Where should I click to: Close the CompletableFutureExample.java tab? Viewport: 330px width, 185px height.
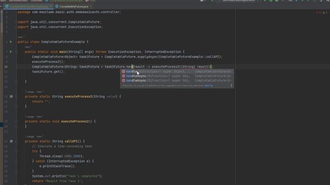point(51,7)
